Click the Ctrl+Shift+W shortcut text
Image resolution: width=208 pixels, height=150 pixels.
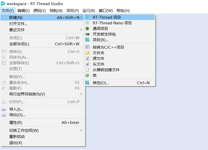[67, 44]
